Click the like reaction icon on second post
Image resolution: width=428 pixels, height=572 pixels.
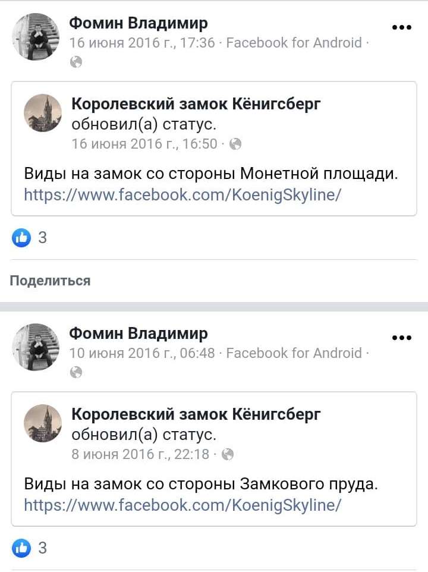[21, 548]
